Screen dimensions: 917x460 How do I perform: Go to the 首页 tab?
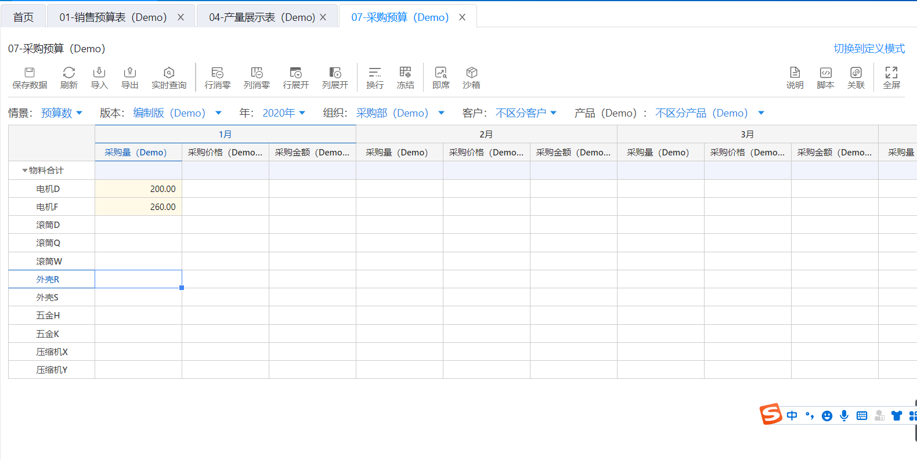tap(23, 17)
